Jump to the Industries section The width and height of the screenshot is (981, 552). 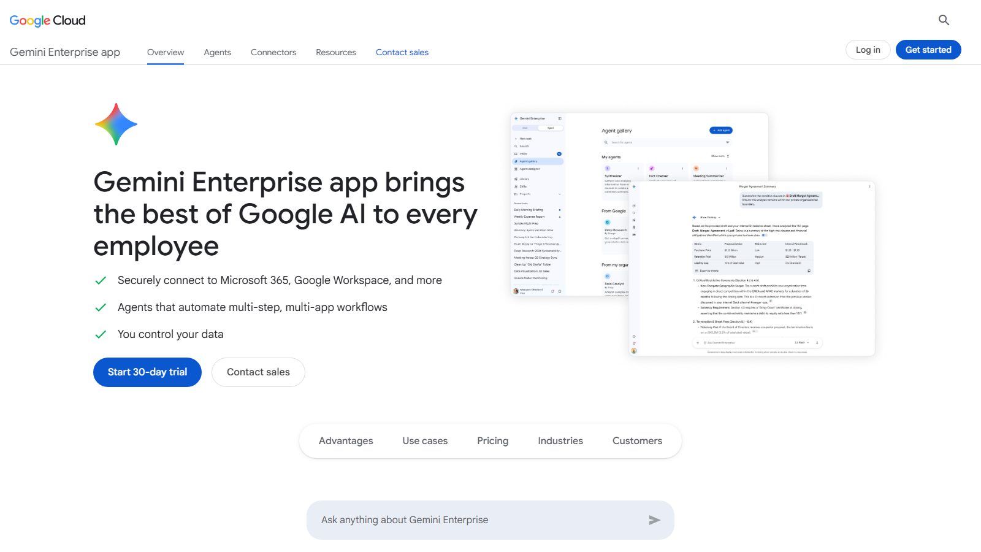point(560,441)
